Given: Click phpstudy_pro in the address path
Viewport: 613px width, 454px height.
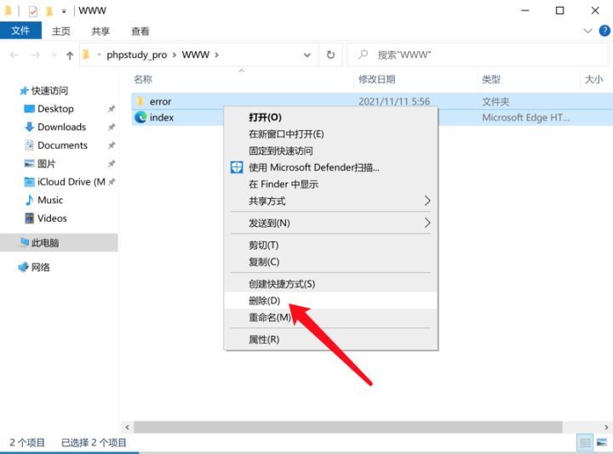Looking at the screenshot, I should (x=136, y=54).
